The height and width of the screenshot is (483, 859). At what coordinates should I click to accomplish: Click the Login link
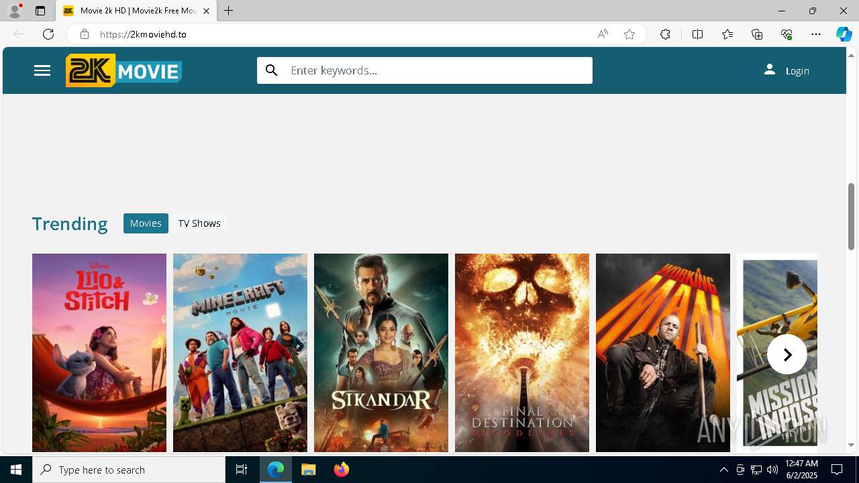(797, 70)
